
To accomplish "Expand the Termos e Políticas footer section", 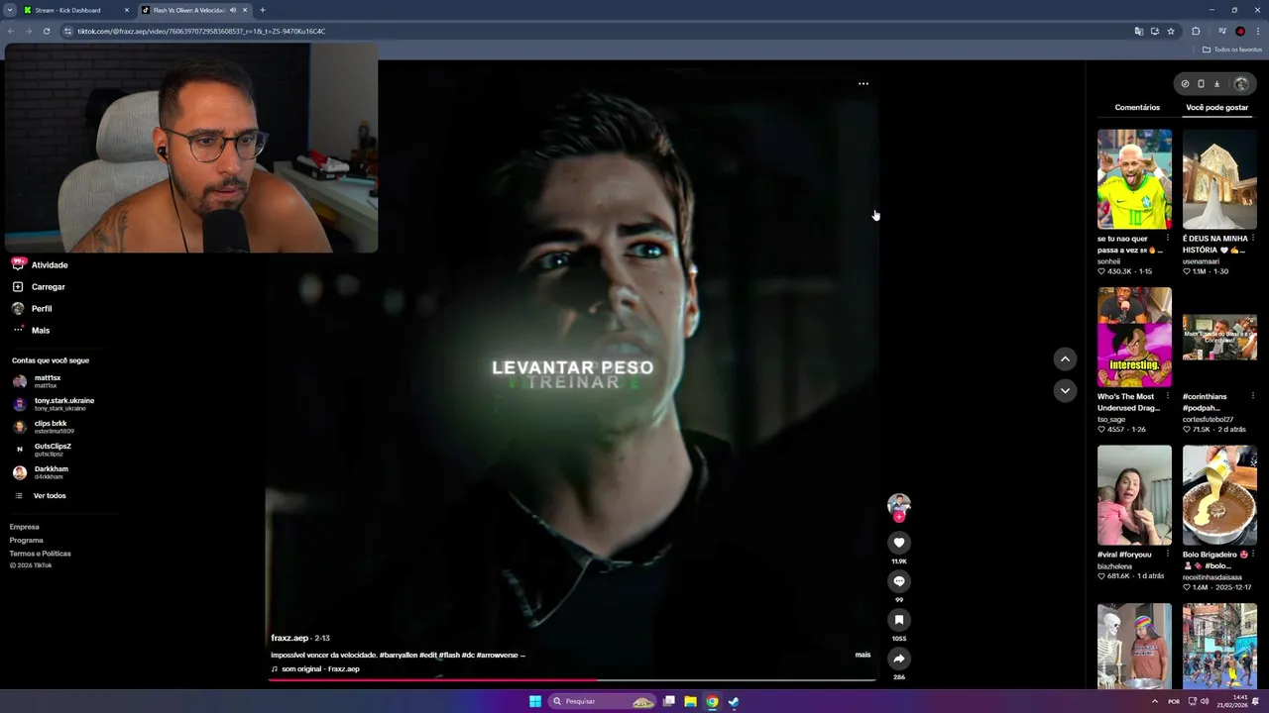I will (x=41, y=553).
